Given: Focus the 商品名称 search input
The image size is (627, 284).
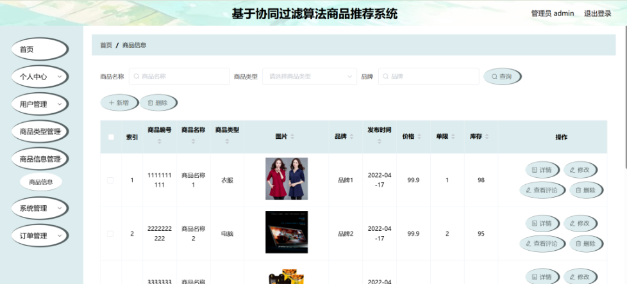Looking at the screenshot, I should click(x=179, y=76).
